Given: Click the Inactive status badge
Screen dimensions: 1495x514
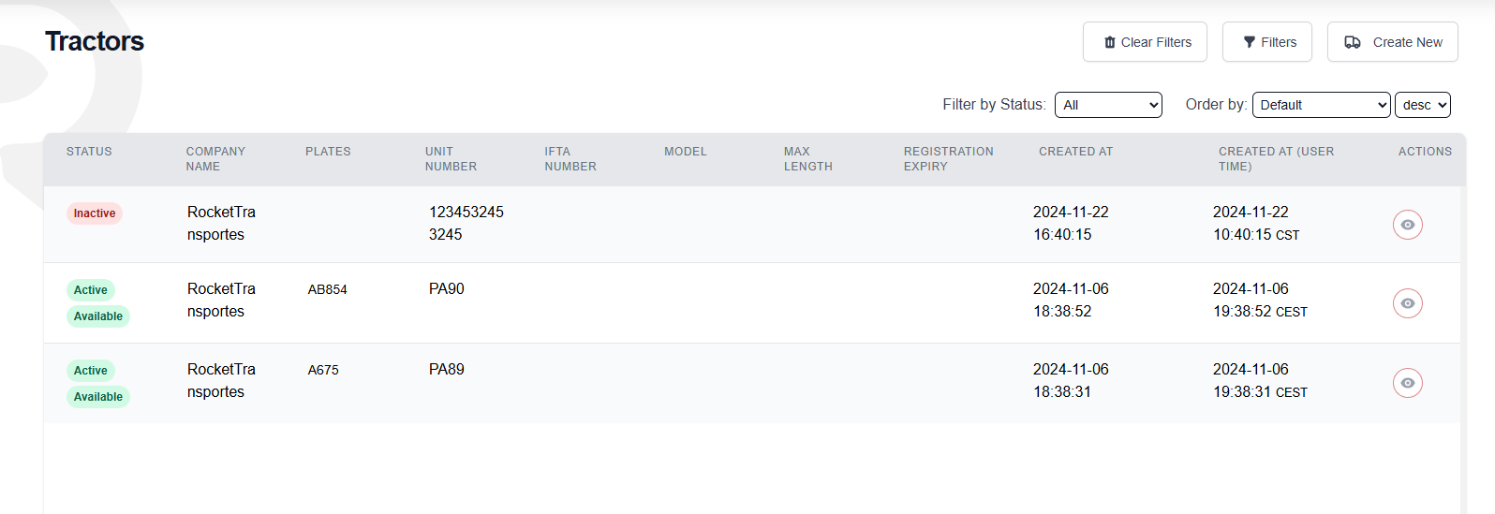Looking at the screenshot, I should (x=95, y=213).
